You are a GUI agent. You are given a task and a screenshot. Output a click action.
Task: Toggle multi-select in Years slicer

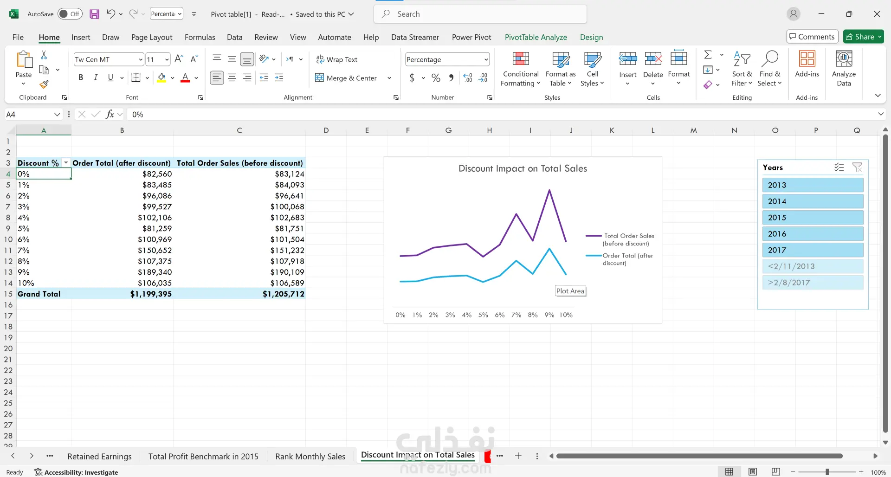tap(839, 168)
